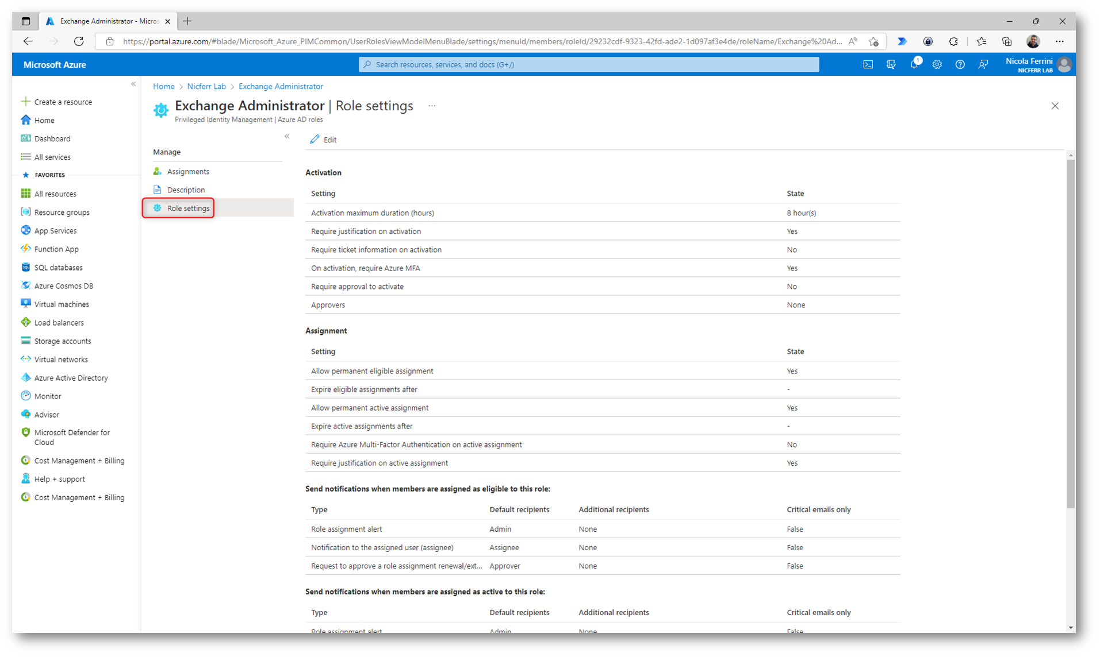Open Directories and subscriptions filter icon
1100x657 pixels.
891,64
